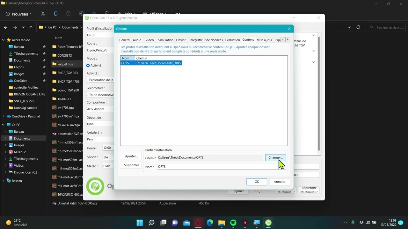This screenshot has width=408, height=229.
Task: Cancel the Options dialog with Annuler
Action: click(280, 182)
